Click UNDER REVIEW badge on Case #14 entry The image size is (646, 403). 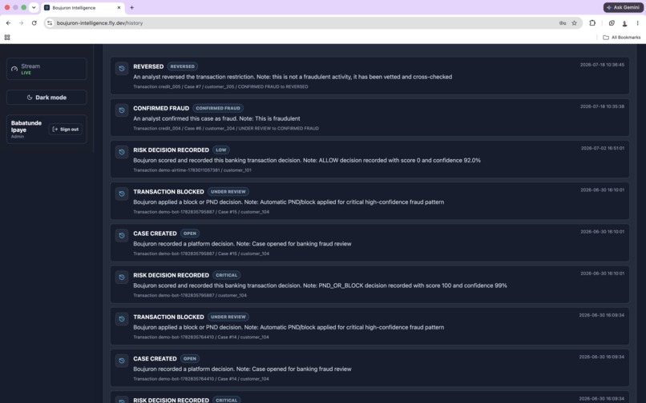[228, 317]
